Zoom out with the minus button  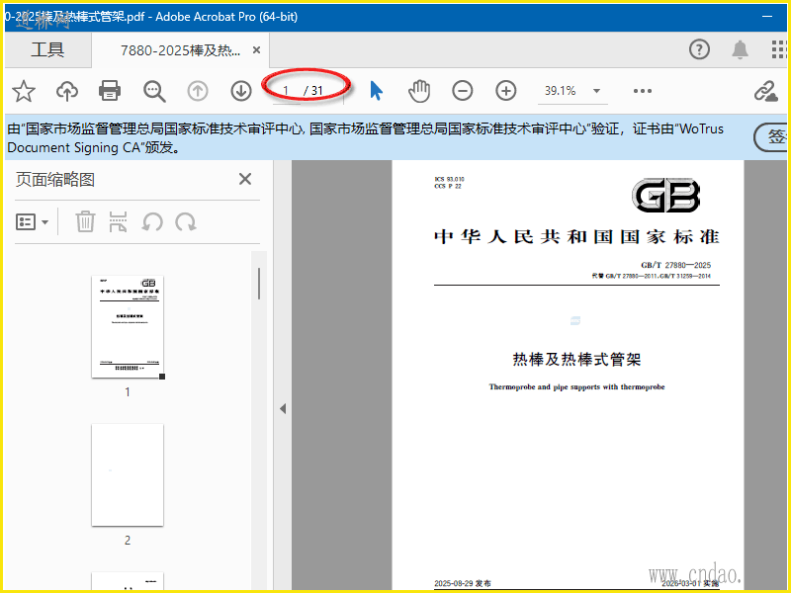pos(462,91)
